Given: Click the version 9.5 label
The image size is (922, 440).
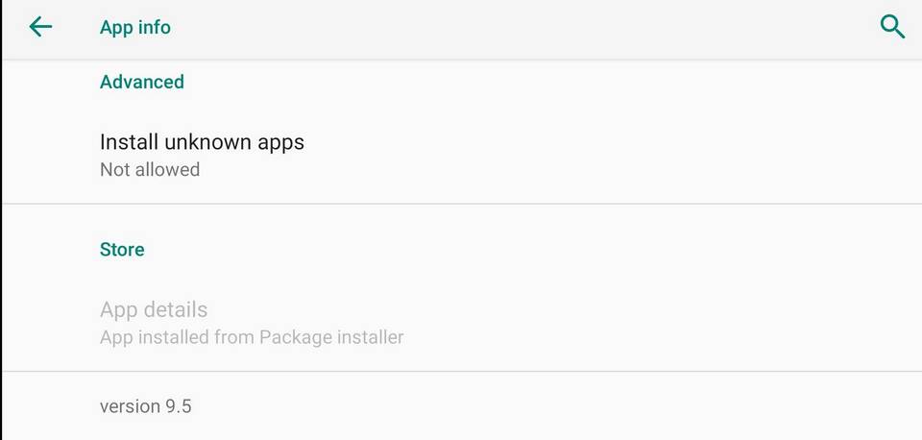Looking at the screenshot, I should [x=146, y=406].
